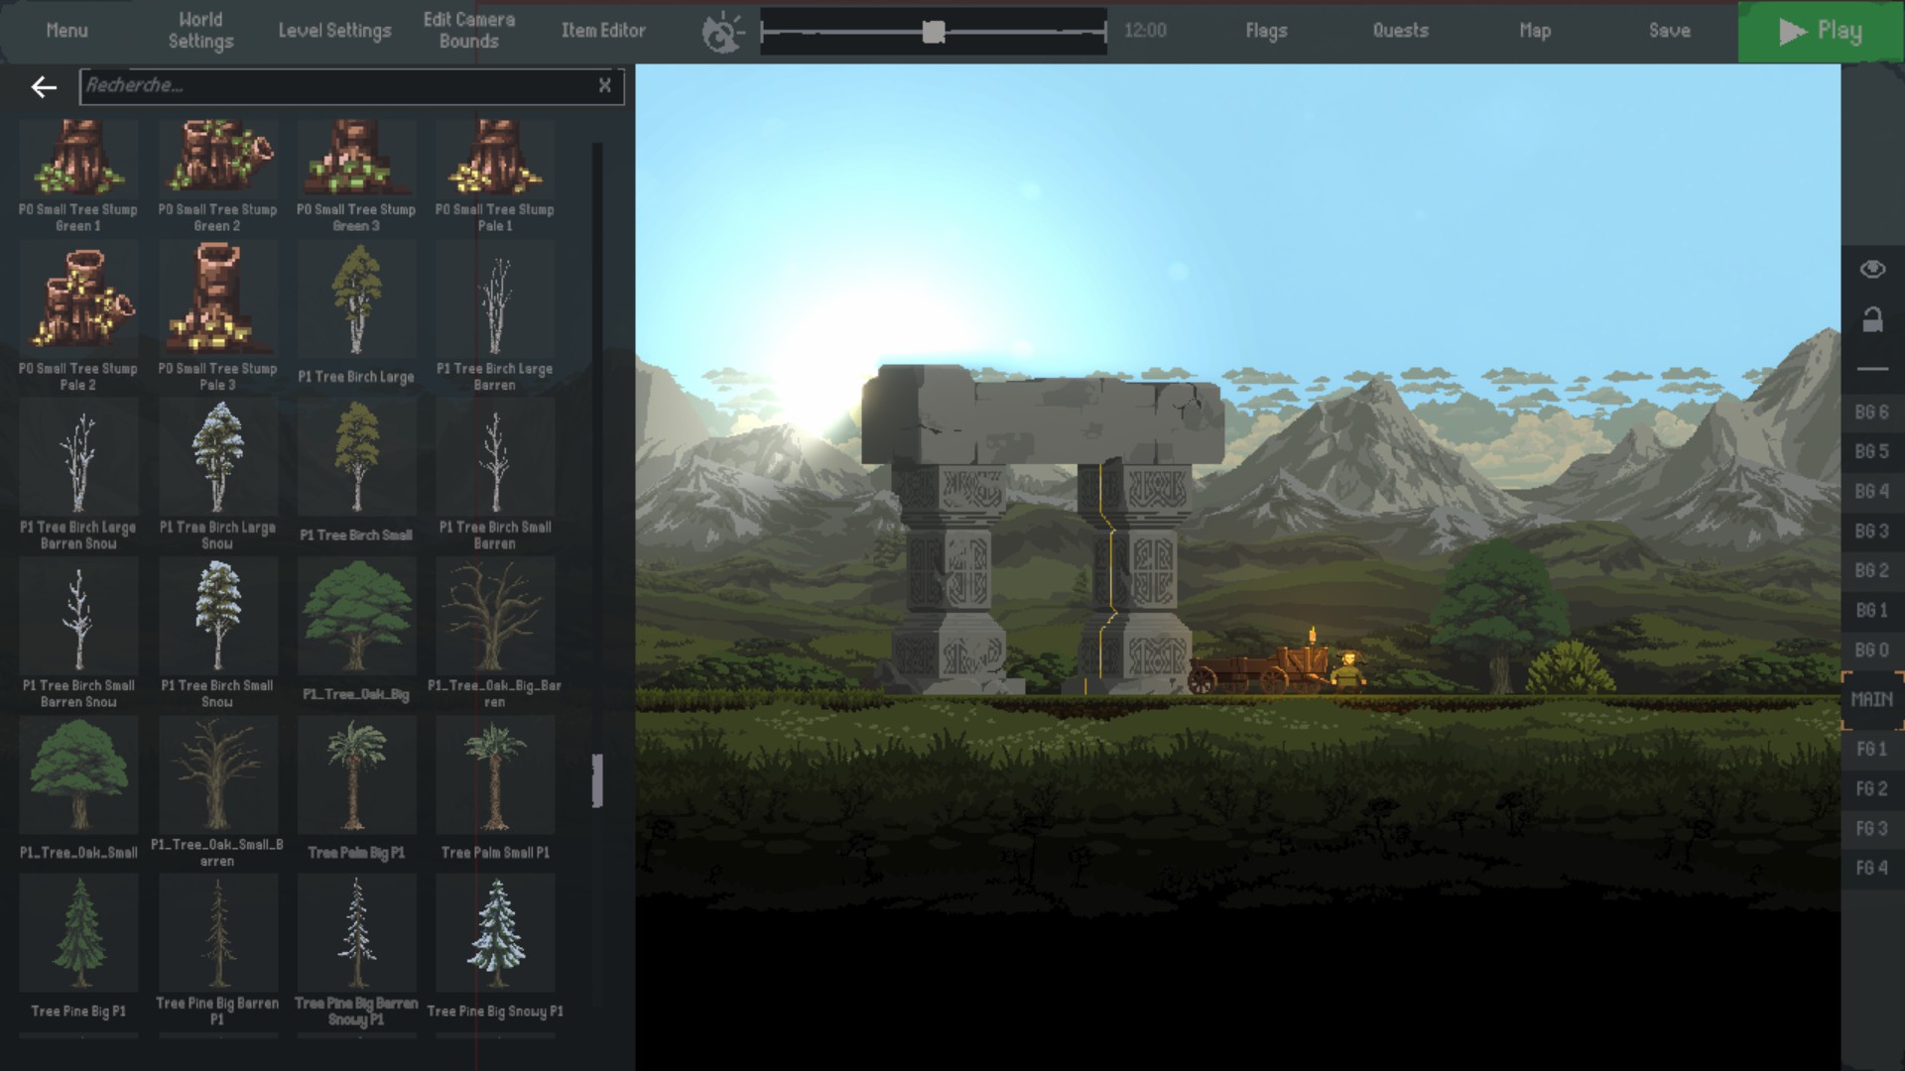Image resolution: width=1905 pixels, height=1071 pixels.
Task: Click the time of day slider handle
Action: coord(933,32)
